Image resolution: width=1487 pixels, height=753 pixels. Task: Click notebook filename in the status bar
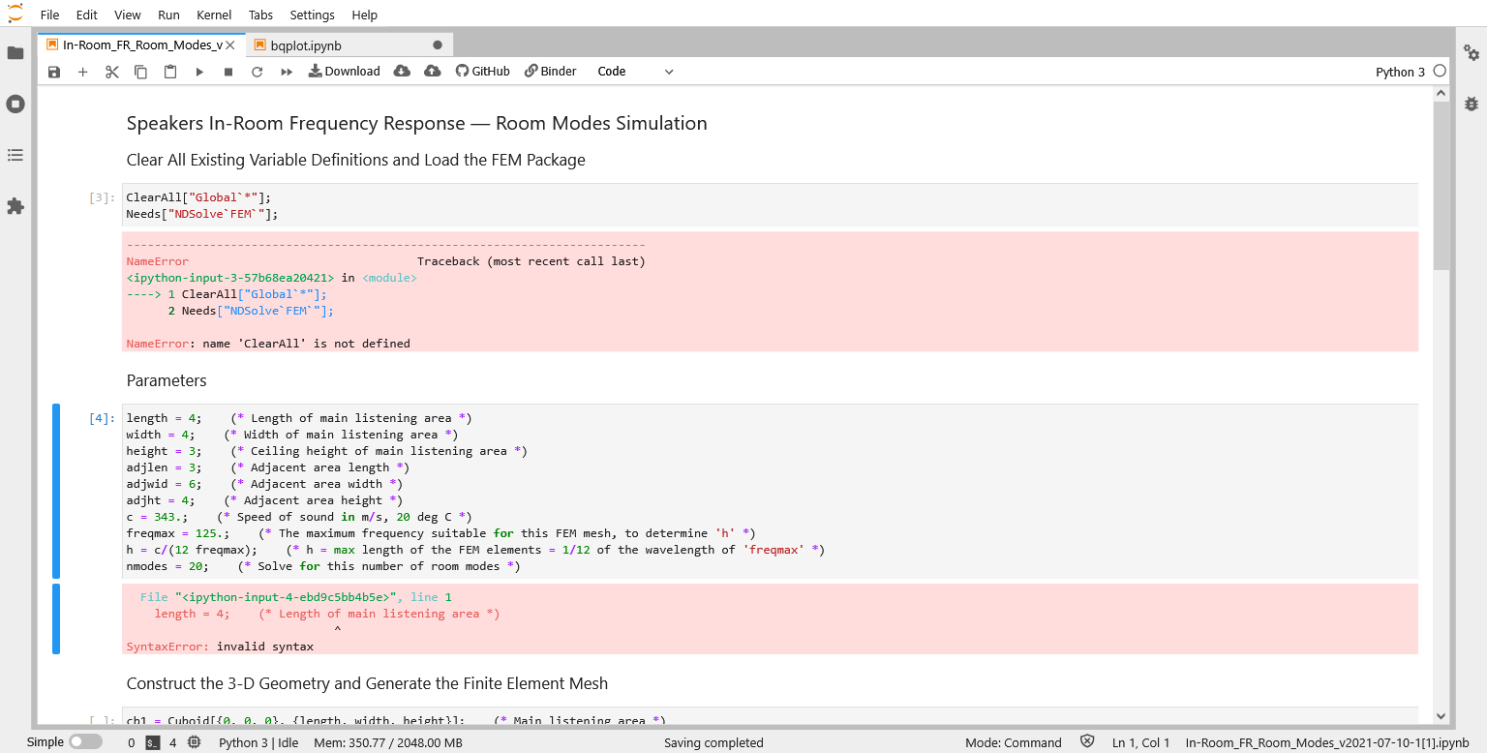pyautogui.click(x=1326, y=743)
